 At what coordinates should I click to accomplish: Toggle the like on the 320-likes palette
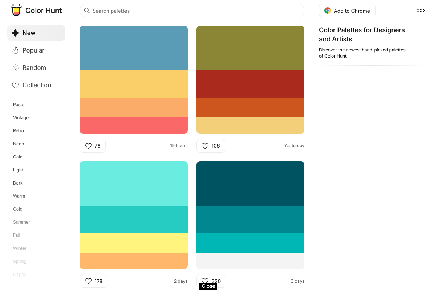(206, 281)
